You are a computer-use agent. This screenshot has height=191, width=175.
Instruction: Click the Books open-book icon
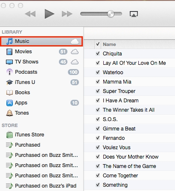click(9, 93)
